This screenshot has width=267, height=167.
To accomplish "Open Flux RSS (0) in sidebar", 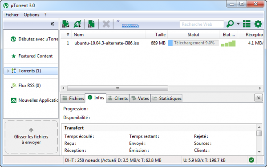I will 31,85.
